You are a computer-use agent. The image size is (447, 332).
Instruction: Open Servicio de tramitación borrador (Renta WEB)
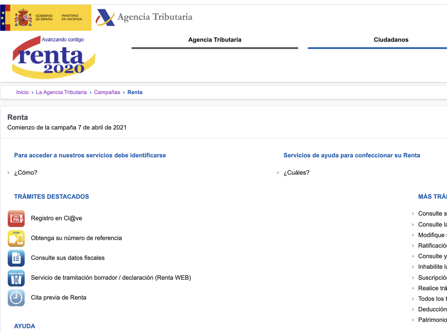[x=111, y=277]
